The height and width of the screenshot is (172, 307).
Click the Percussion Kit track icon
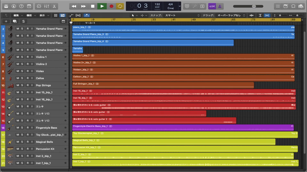click(10, 149)
